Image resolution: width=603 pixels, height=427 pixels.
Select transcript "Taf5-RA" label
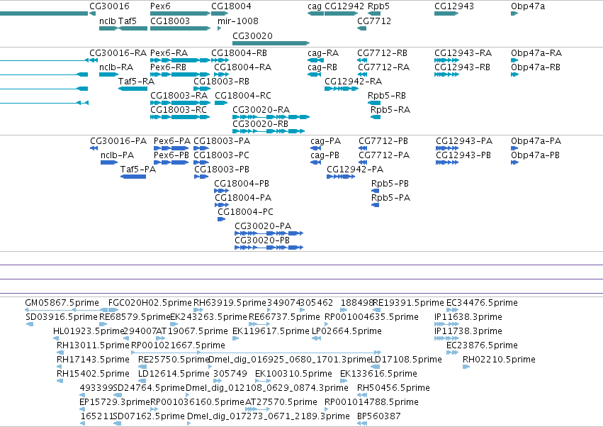click(137, 82)
